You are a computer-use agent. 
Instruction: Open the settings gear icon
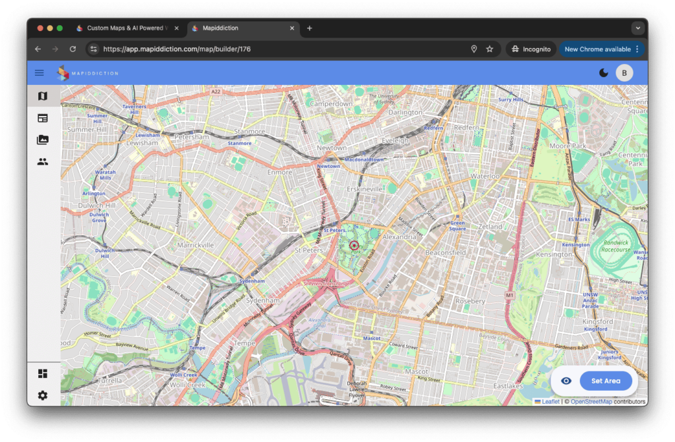pyautogui.click(x=43, y=395)
